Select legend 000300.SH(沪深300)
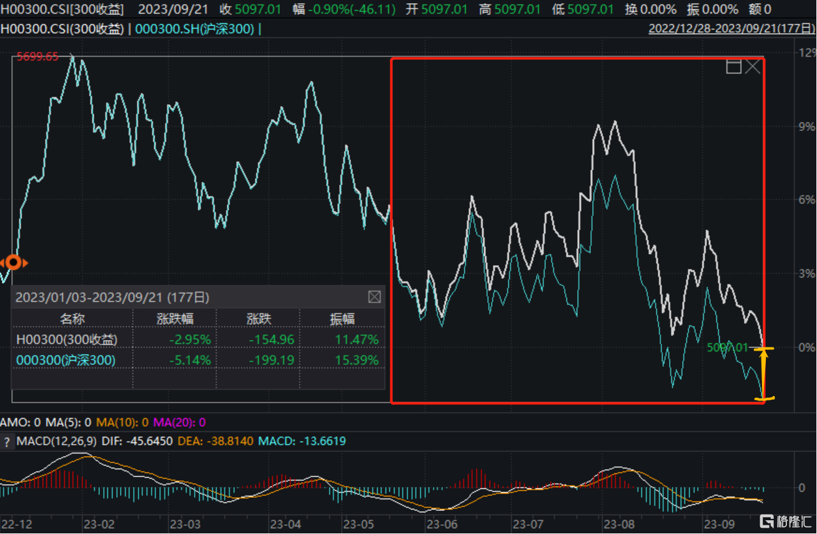The height and width of the screenshot is (534, 817). click(x=196, y=29)
